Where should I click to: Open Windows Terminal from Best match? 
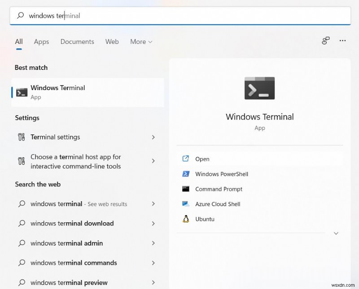(x=58, y=92)
